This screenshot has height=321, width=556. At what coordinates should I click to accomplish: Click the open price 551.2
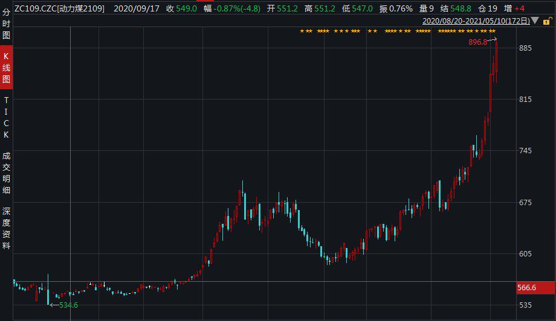(x=287, y=8)
